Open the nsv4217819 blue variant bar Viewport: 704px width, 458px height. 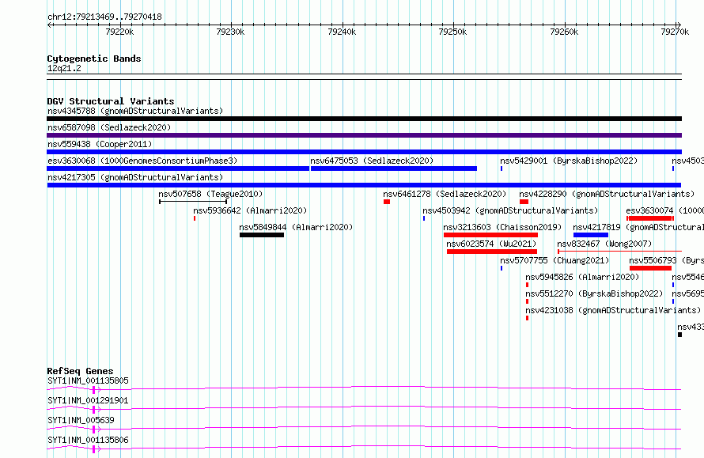point(591,235)
